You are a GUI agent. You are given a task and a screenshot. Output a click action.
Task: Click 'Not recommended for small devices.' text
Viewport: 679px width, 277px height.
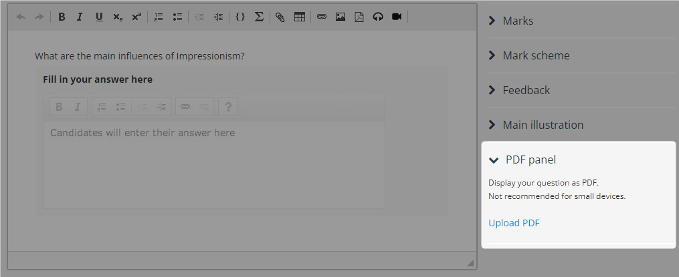(557, 196)
